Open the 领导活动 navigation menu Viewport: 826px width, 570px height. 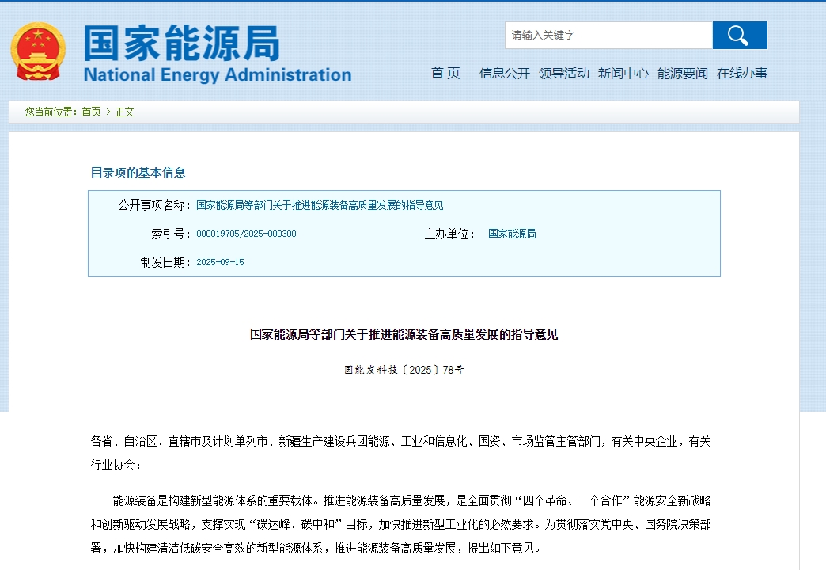pos(565,73)
